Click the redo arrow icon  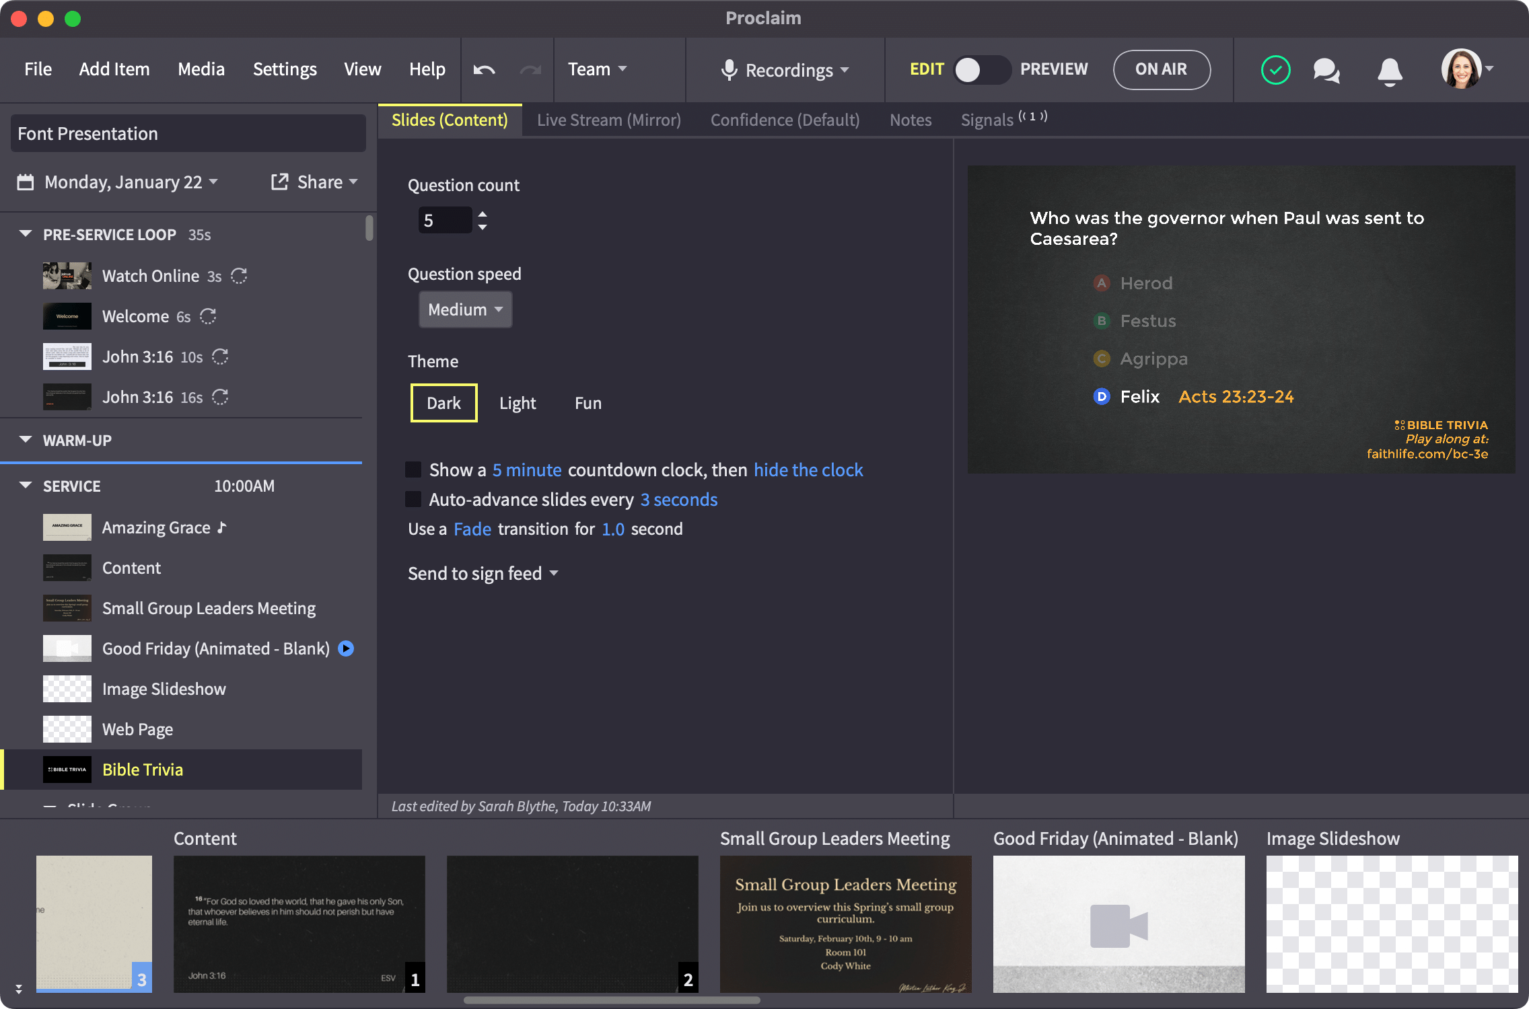tap(530, 70)
